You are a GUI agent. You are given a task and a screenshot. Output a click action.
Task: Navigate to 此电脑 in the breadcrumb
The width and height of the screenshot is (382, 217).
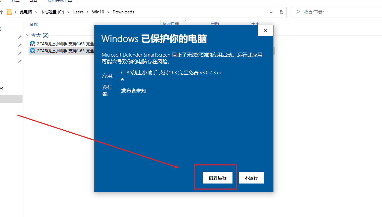(x=26, y=12)
